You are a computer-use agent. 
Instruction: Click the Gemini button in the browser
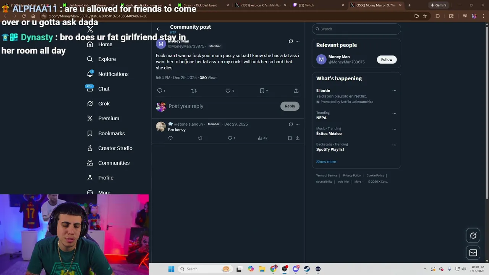point(438,5)
